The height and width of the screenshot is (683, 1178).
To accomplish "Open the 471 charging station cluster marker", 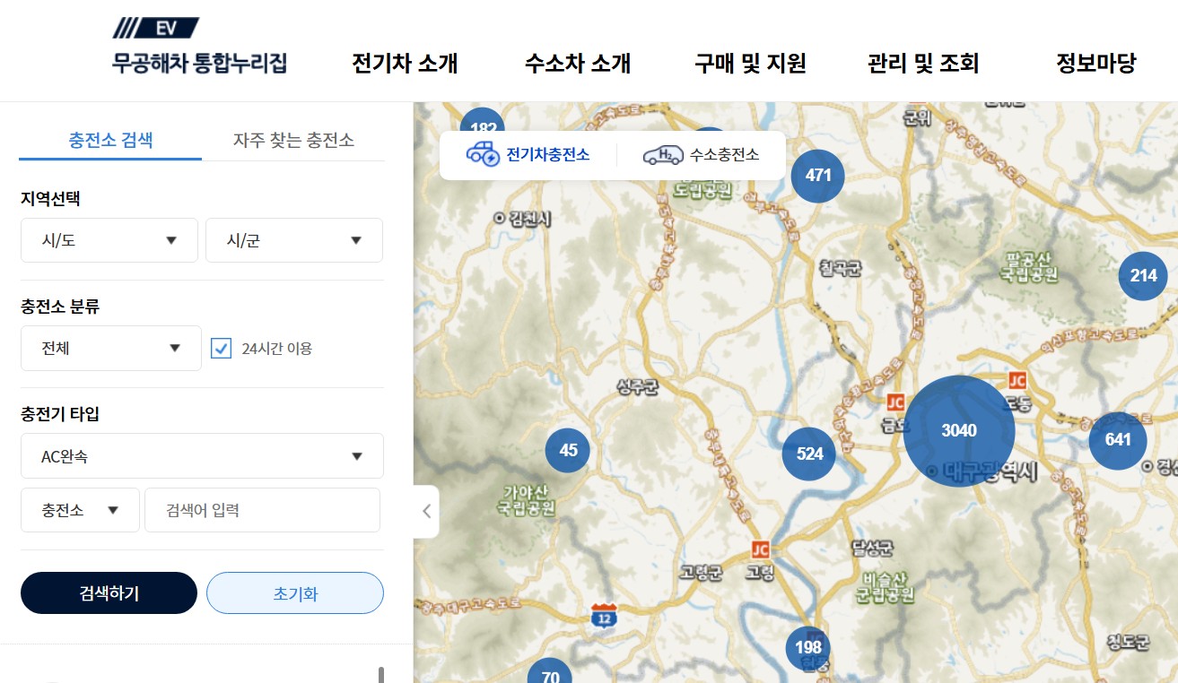I will tap(816, 176).
